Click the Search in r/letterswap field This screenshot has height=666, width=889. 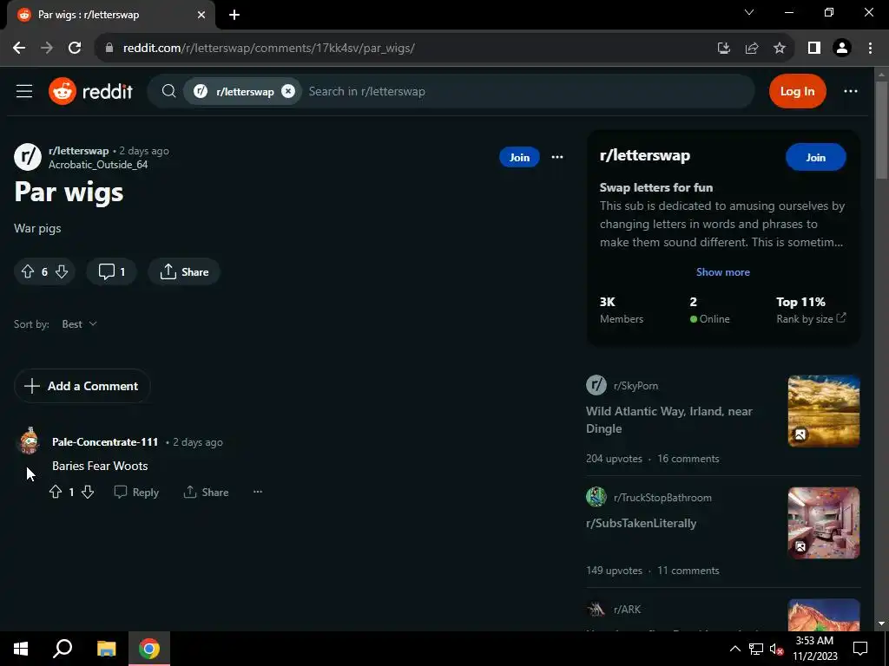point(527,91)
